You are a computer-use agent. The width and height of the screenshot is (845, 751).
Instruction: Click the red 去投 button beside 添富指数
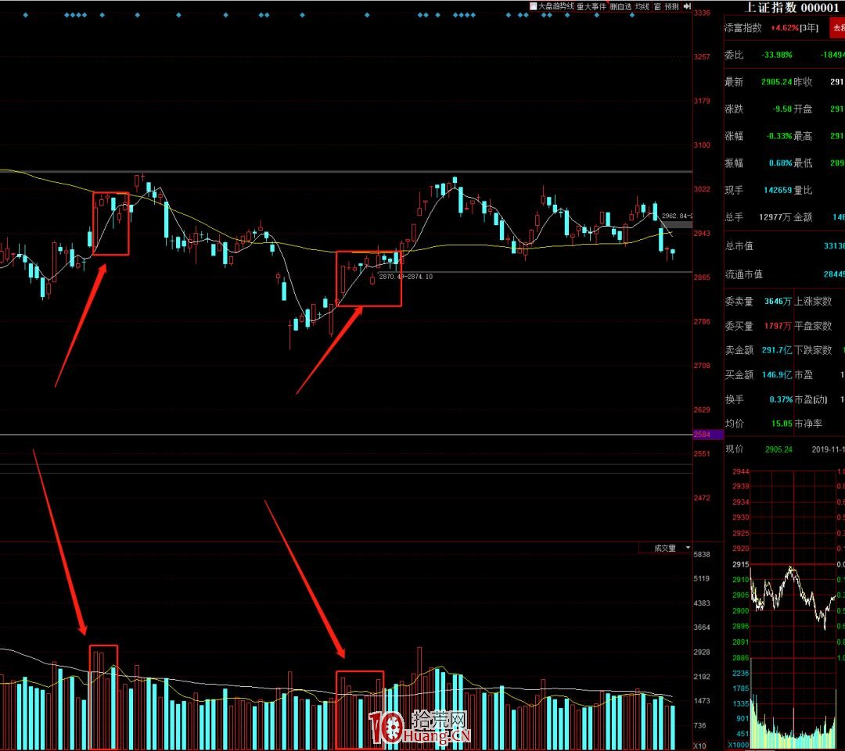pos(837,28)
